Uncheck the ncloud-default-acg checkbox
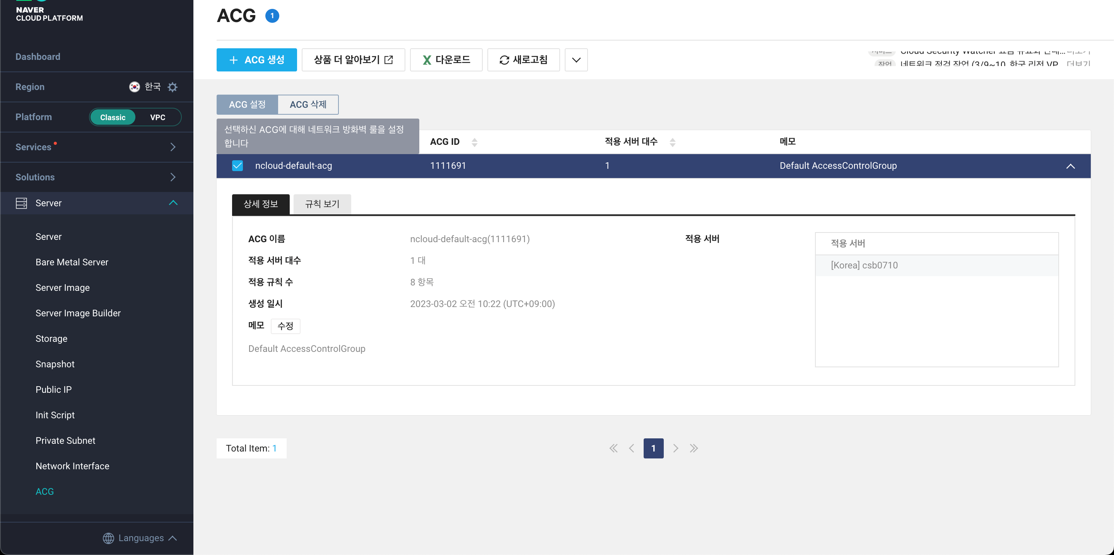This screenshot has width=1114, height=555. tap(237, 166)
